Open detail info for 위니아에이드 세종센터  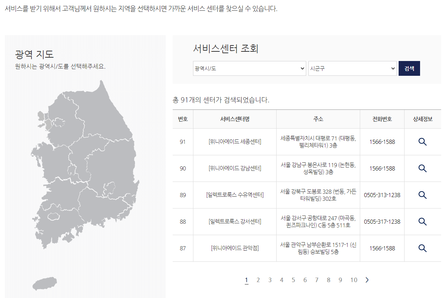point(422,142)
